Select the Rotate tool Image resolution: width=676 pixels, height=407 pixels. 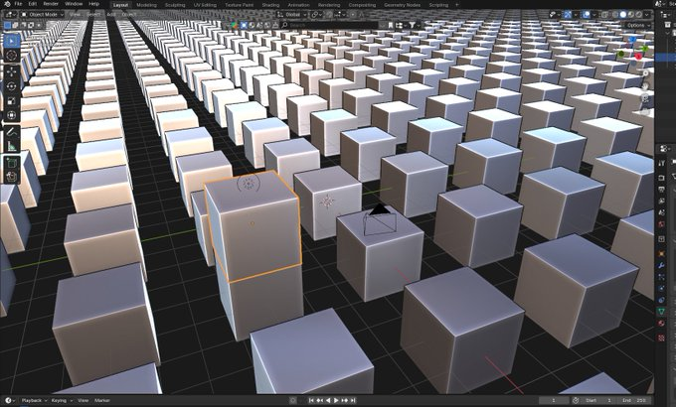12,86
